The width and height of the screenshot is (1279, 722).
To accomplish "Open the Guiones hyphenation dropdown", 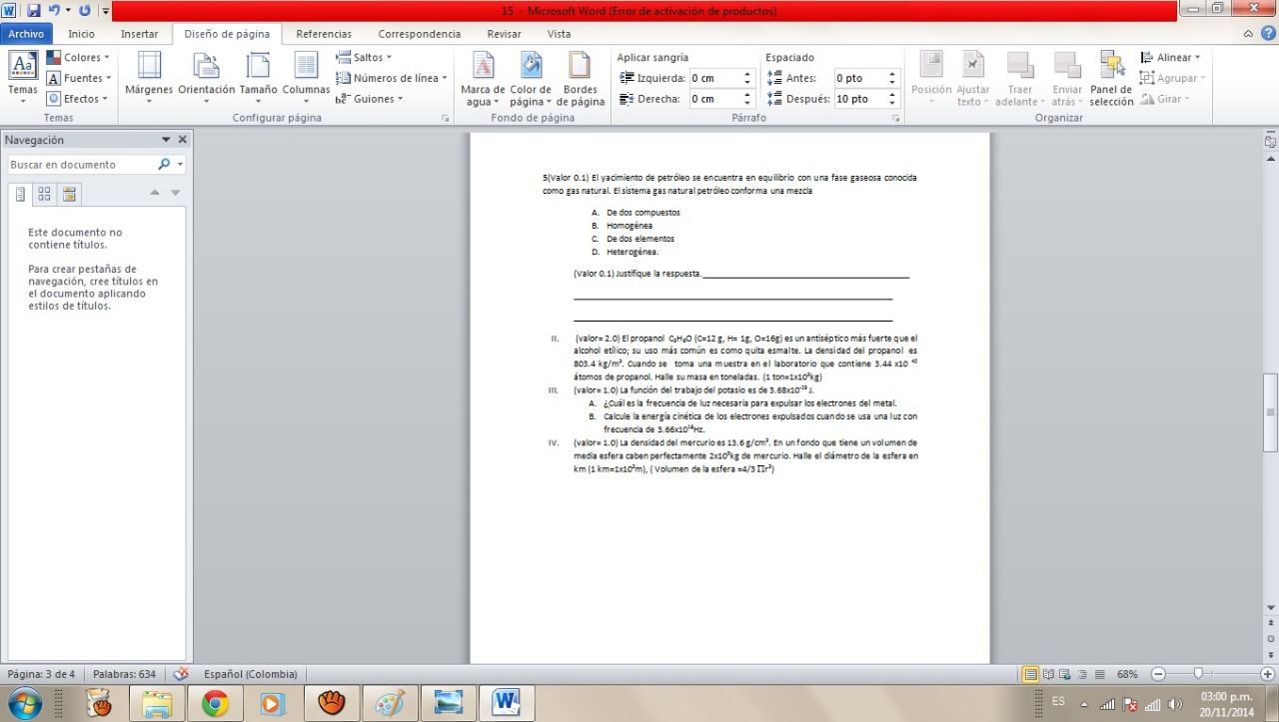I will pyautogui.click(x=371, y=99).
